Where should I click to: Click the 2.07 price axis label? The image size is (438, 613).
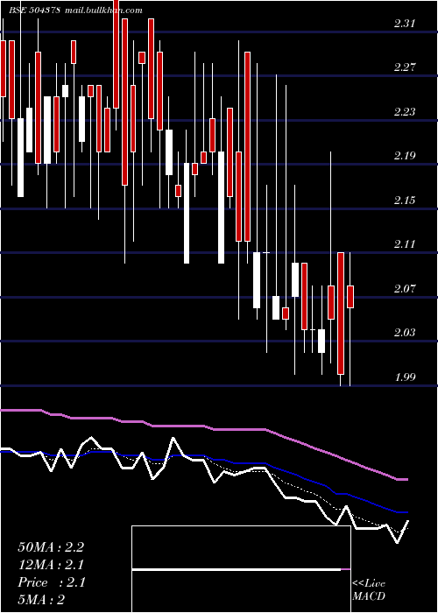[x=404, y=289]
